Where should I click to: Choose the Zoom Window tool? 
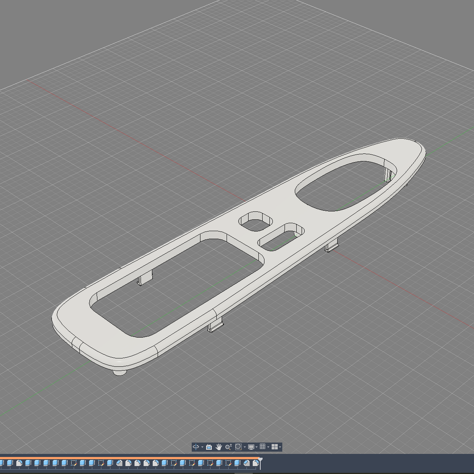click(x=238, y=447)
